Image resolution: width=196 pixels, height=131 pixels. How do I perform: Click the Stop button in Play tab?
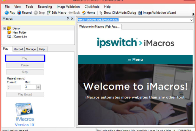[x=25, y=72]
